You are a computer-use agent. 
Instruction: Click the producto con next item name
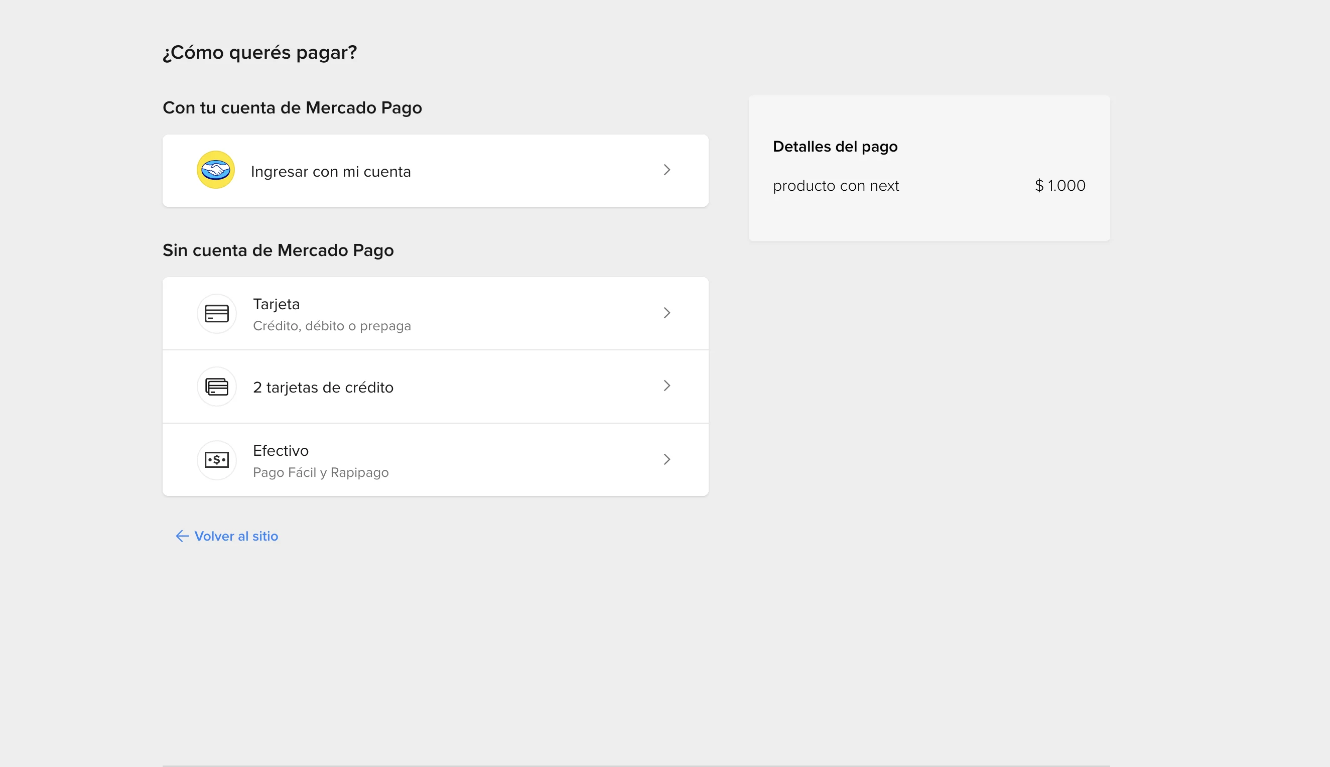pos(836,186)
